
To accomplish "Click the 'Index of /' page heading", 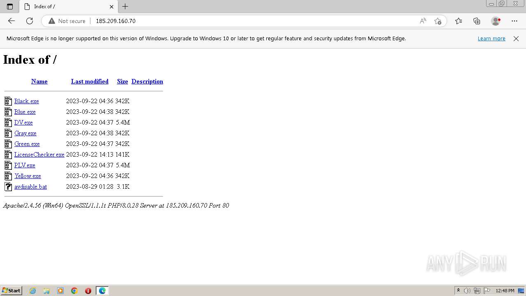I will pos(30,60).
